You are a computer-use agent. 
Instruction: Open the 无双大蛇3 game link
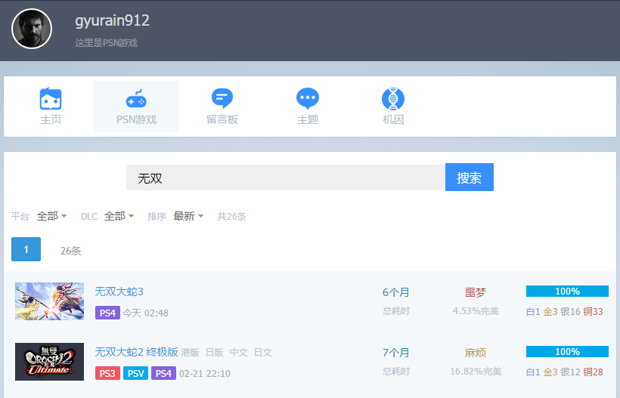pyautogui.click(x=119, y=292)
